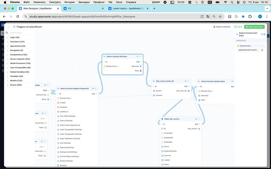Delete block via trash icon in right panel
The image size is (271, 169).
pyautogui.click(x=264, y=34)
